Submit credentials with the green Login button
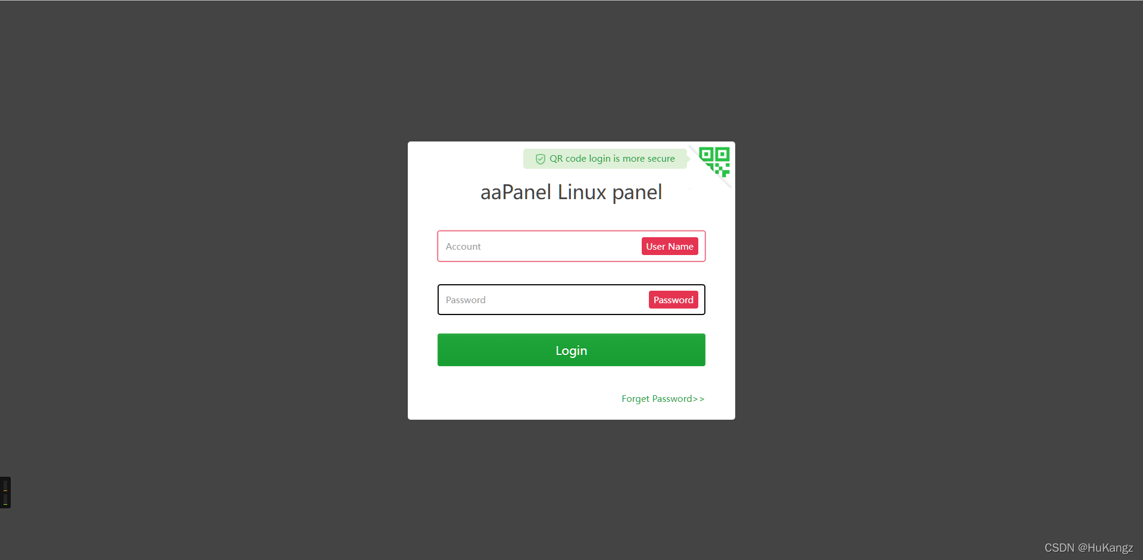 pyautogui.click(x=571, y=350)
